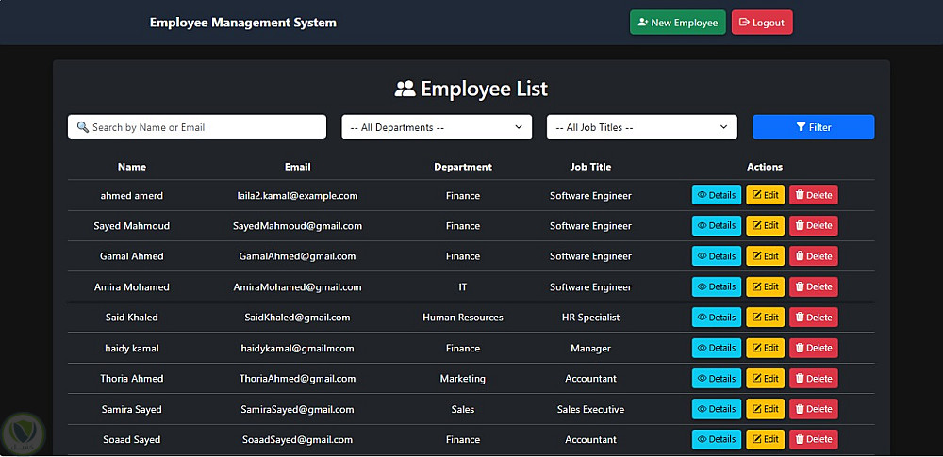This screenshot has width=943, height=457.
Task: Click the eye icon for Amira Mohamed
Action: pos(702,286)
